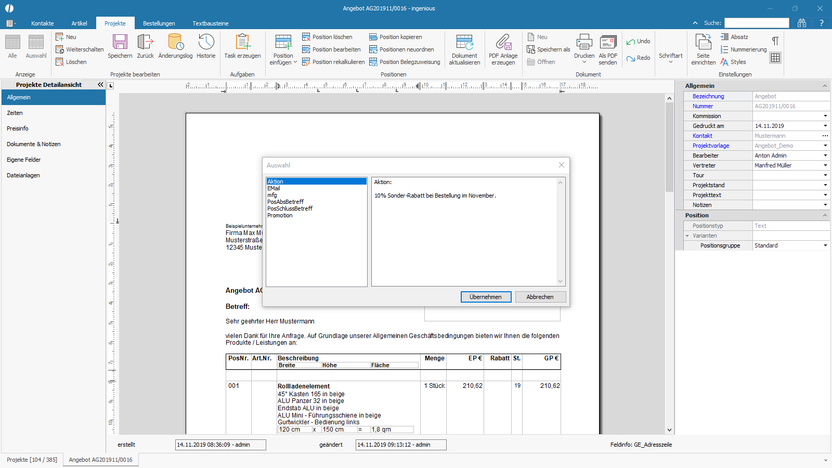Click the Abbrechen button

(540, 297)
